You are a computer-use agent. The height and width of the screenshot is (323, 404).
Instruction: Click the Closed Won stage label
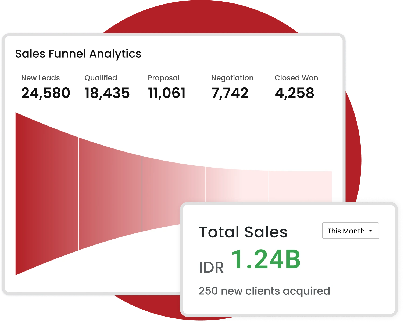[296, 78]
